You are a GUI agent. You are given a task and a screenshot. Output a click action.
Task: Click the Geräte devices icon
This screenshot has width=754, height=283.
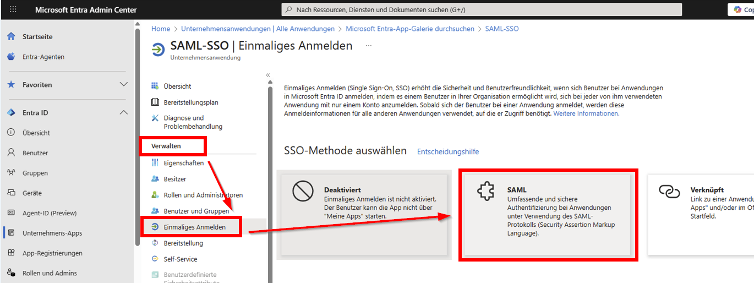(x=11, y=193)
